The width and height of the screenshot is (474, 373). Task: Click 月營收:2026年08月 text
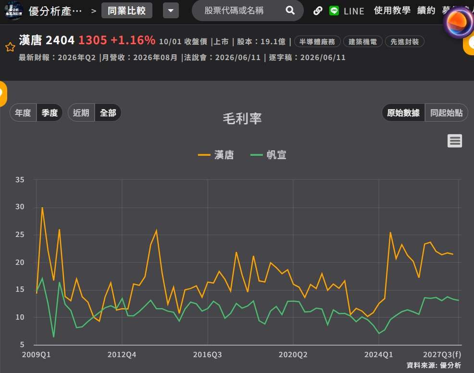coord(139,57)
